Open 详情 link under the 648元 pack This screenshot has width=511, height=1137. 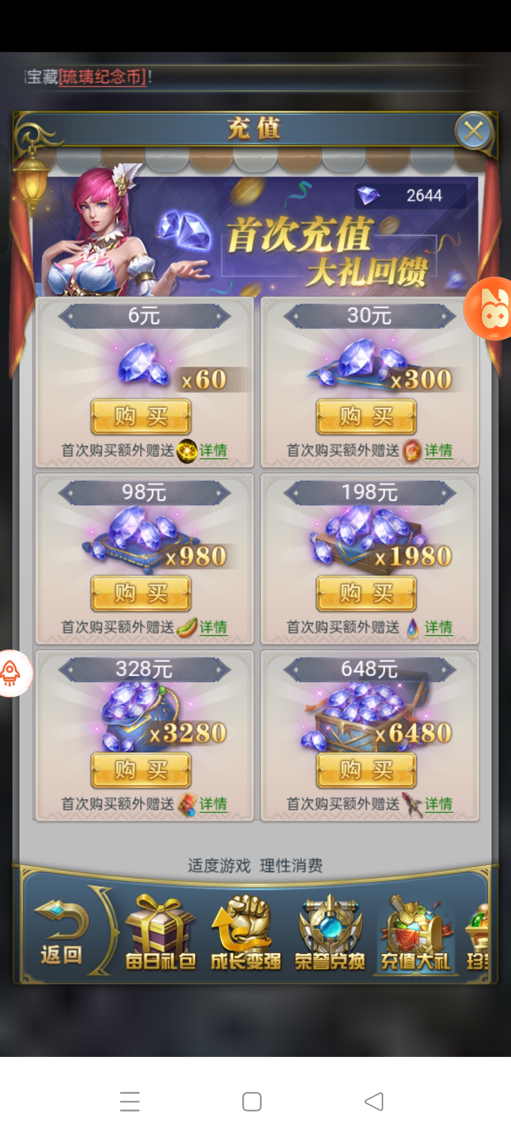point(439,804)
